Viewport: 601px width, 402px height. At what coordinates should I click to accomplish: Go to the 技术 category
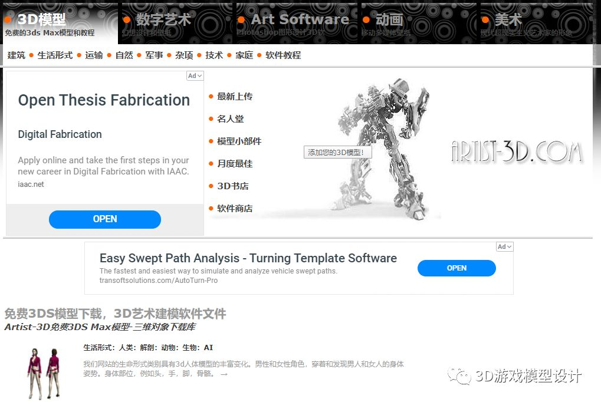214,55
